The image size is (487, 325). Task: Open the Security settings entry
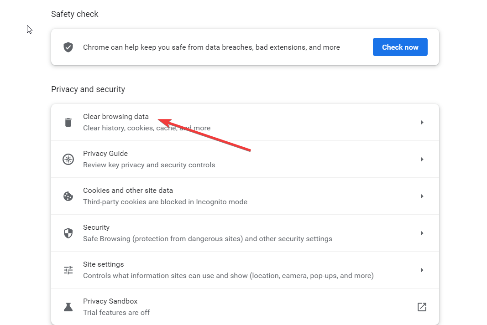pos(245,233)
